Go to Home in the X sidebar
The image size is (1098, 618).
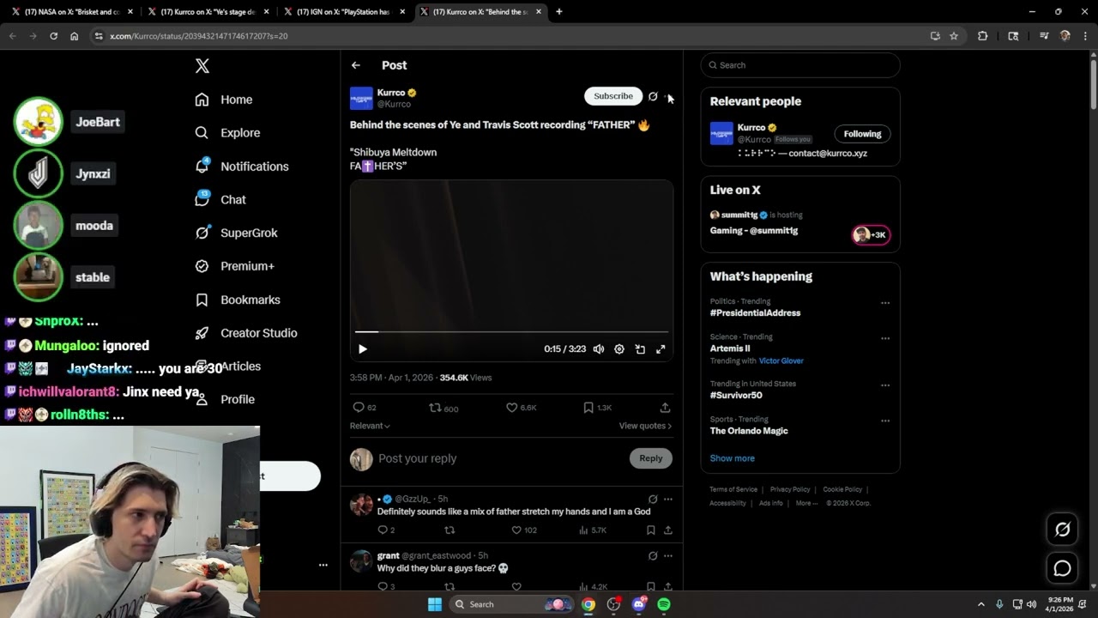pyautogui.click(x=223, y=100)
